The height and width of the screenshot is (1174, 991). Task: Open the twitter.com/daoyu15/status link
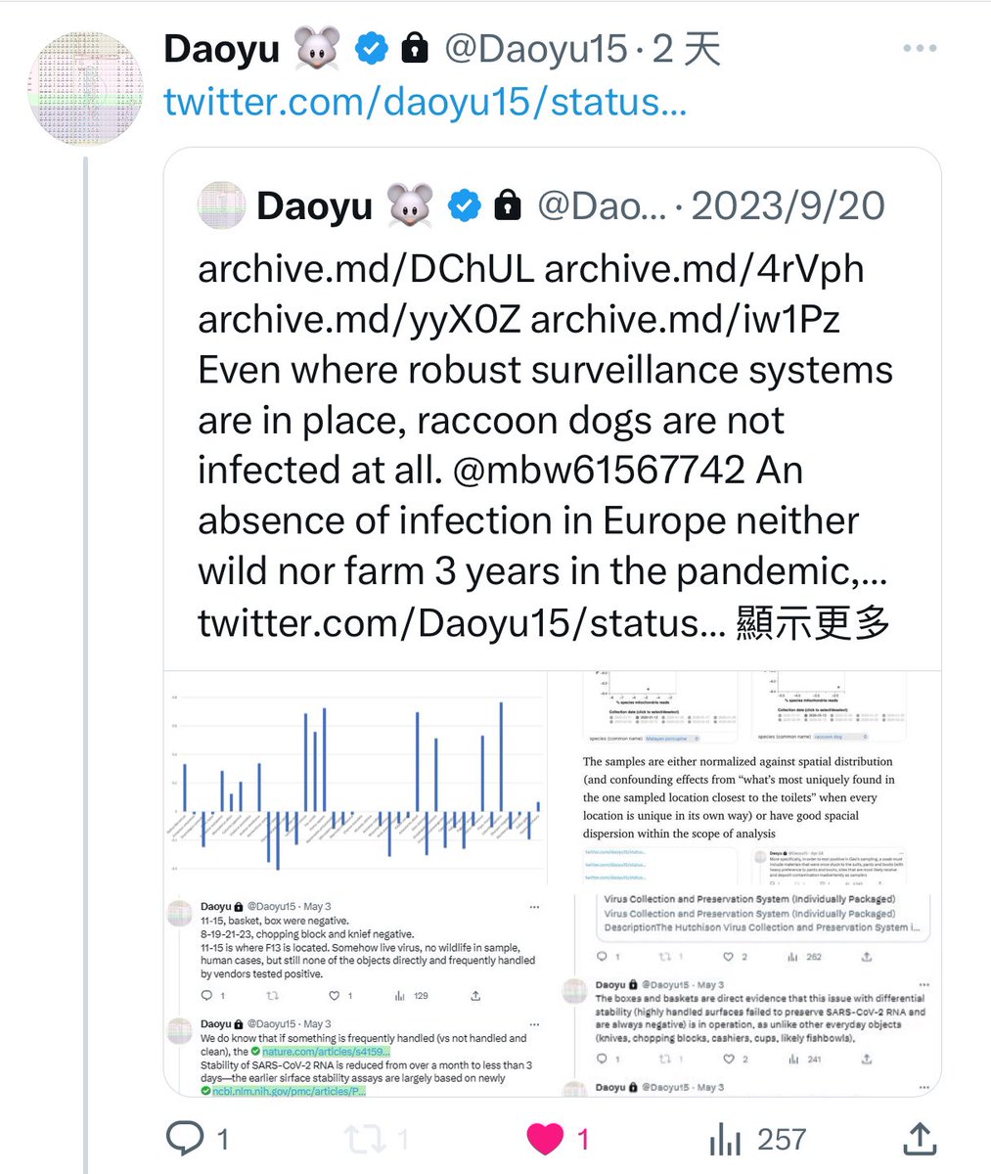point(425,101)
